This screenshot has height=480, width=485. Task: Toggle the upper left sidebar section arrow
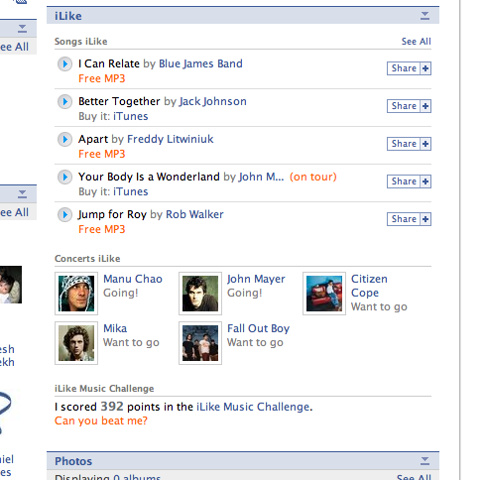tap(22, 29)
